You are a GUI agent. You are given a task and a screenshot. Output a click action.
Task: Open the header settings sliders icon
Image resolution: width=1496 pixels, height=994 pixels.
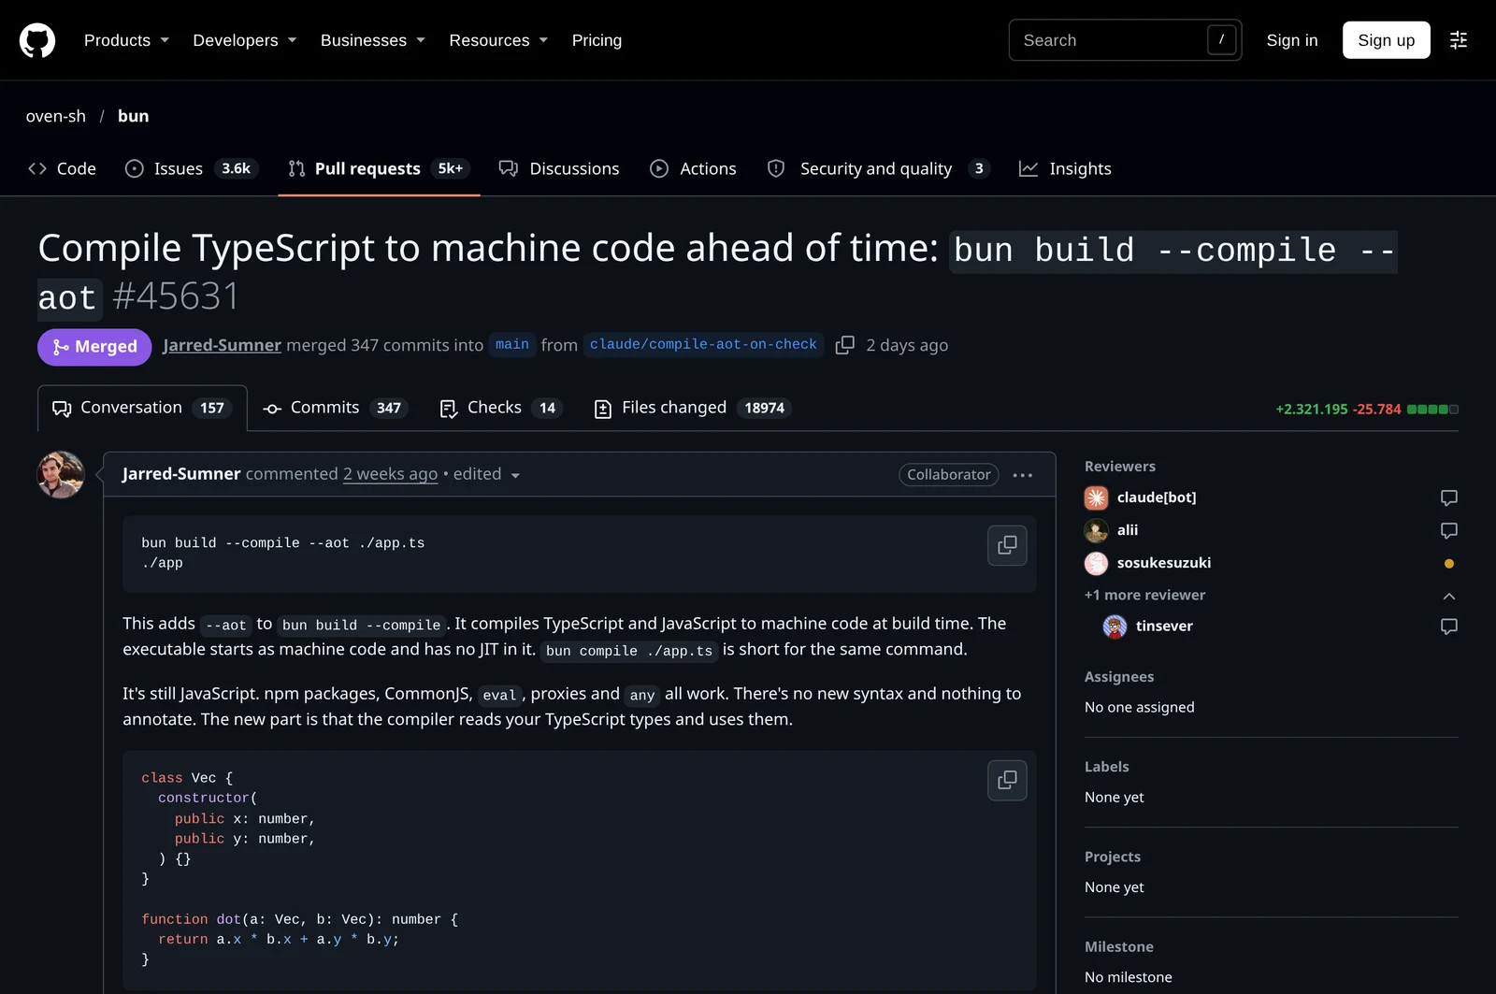click(x=1459, y=40)
